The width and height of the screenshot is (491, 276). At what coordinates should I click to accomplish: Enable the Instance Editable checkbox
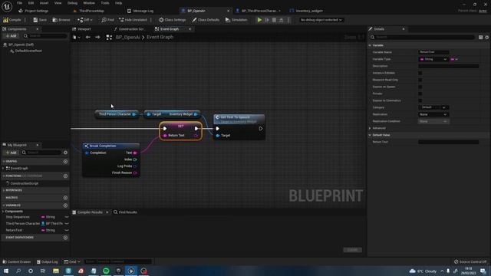tap(420, 73)
